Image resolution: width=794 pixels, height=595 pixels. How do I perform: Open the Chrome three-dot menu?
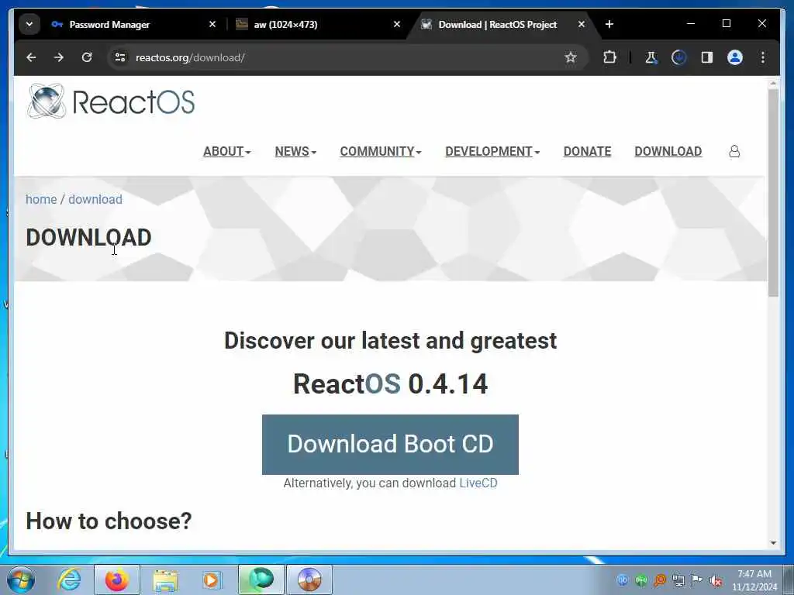(763, 57)
